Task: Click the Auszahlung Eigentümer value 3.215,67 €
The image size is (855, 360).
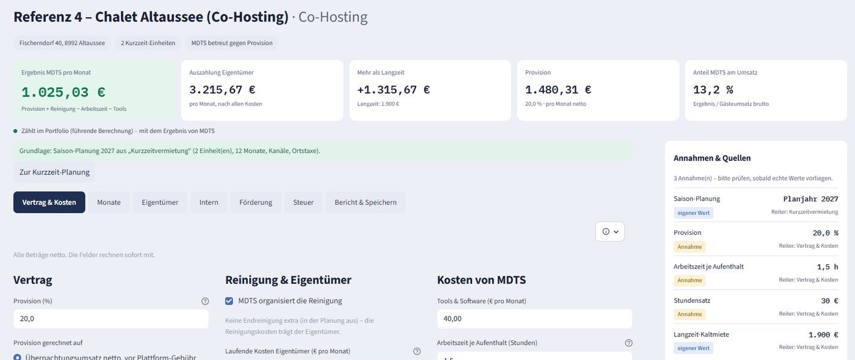Action: pyautogui.click(x=222, y=90)
